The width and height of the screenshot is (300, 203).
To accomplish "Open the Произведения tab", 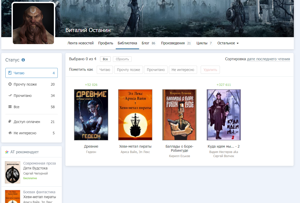I will pyautogui.click(x=173, y=43).
